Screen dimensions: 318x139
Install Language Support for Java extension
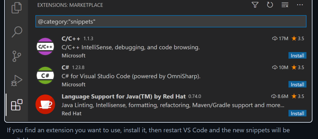[297, 113]
